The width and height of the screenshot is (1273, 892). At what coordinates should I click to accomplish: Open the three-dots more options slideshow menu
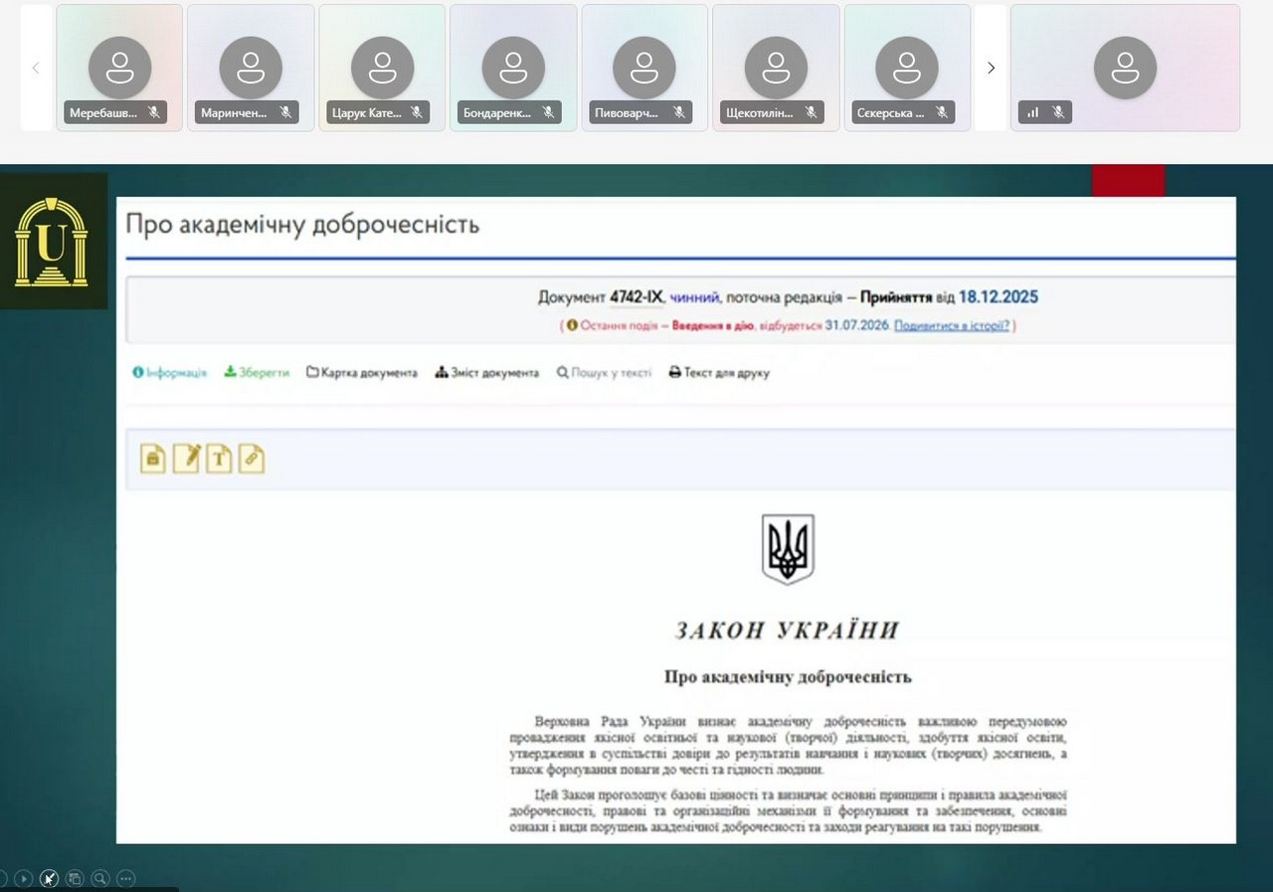tap(125, 878)
